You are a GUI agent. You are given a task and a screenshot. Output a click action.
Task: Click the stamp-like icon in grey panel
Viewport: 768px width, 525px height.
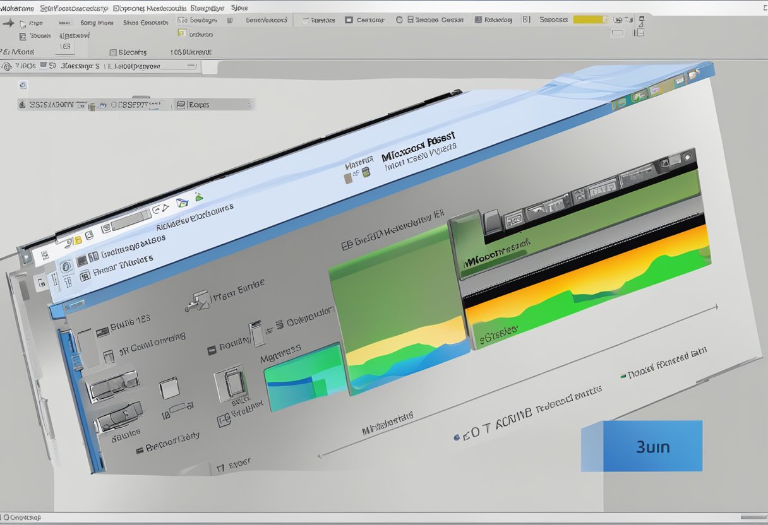click(x=196, y=300)
